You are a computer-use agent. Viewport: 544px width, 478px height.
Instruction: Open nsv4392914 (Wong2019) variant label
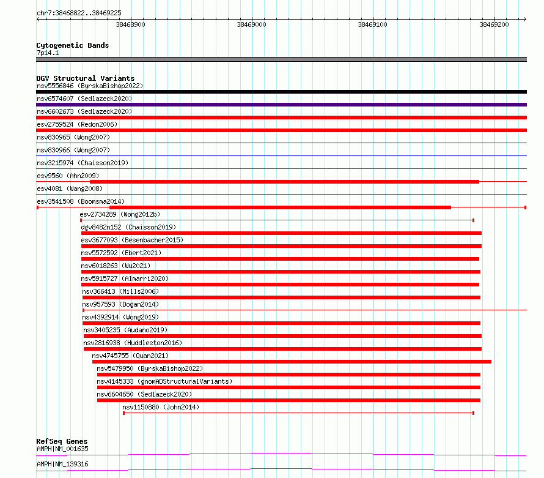(x=120, y=317)
